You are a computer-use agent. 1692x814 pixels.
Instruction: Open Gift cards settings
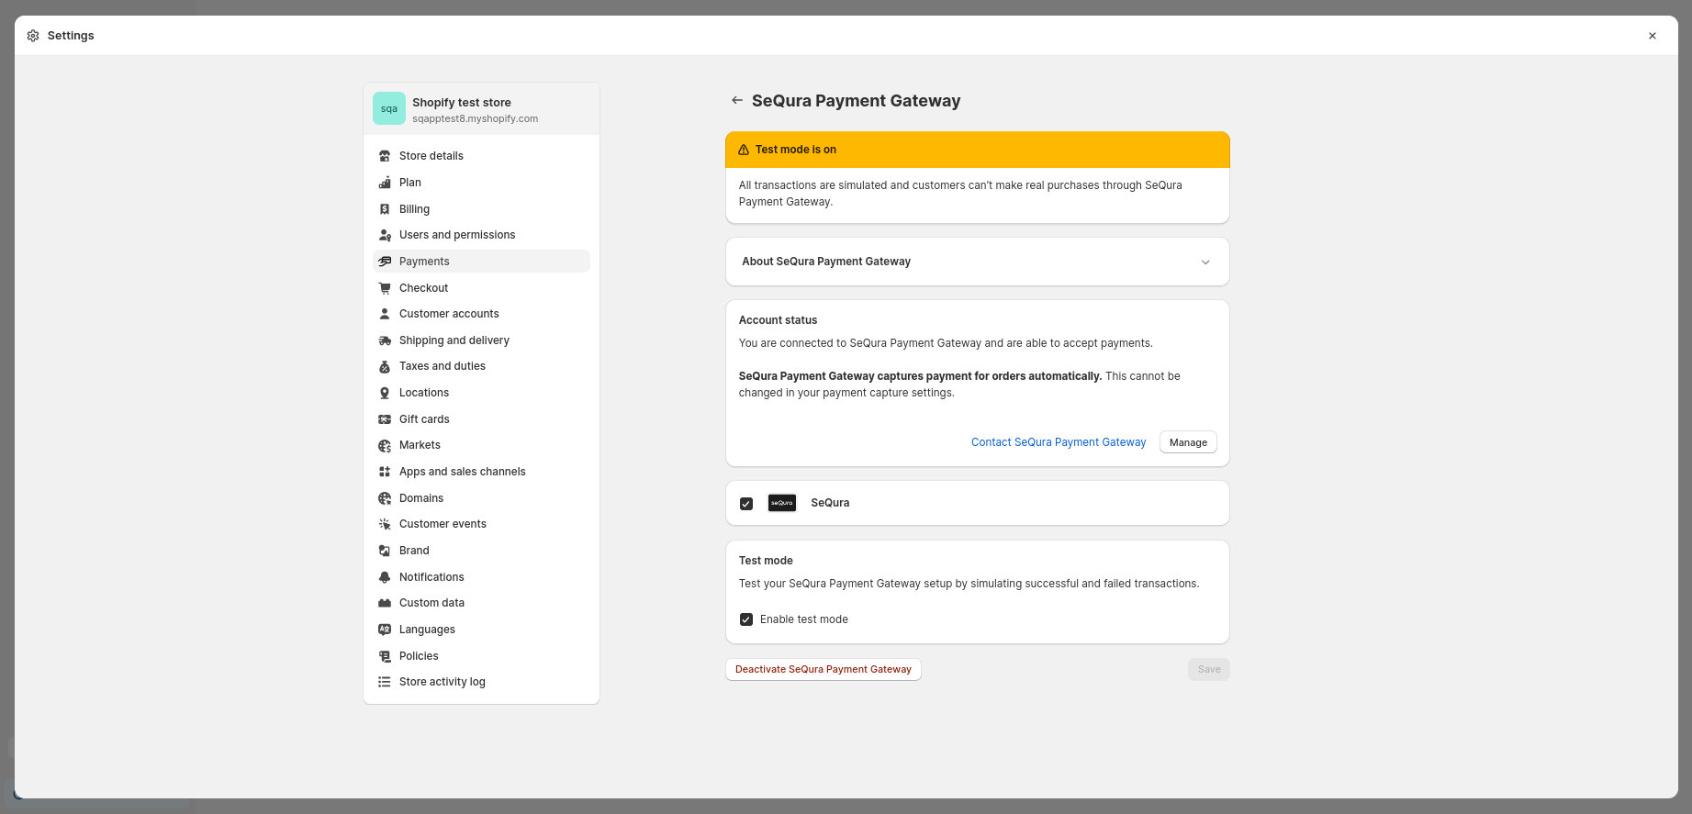pyautogui.click(x=481, y=419)
